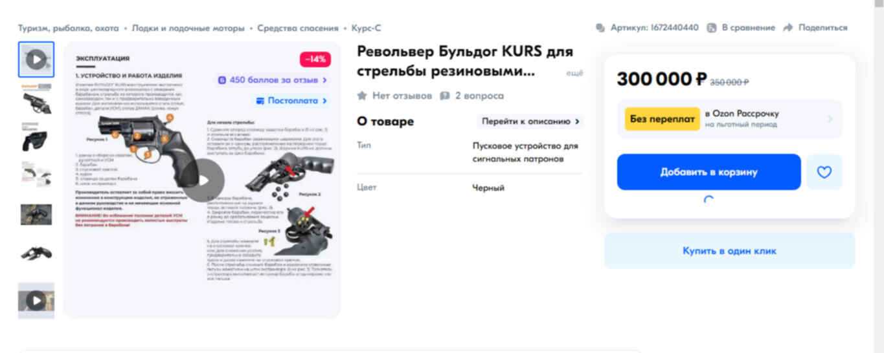Add item to favorites with heart icon
This screenshot has width=884, height=353.
pyautogui.click(x=824, y=172)
